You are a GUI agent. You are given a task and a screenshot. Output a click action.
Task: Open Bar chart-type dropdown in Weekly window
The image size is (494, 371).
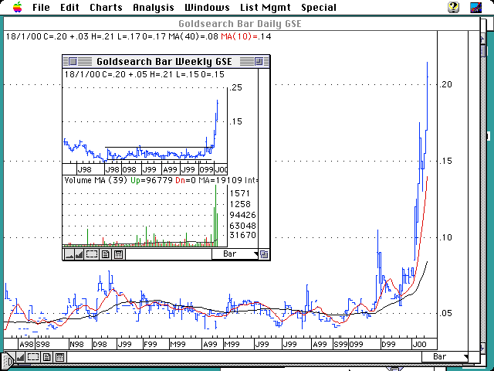[235, 254]
